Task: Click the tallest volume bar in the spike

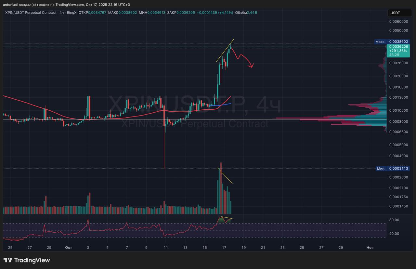Action: tap(221, 188)
